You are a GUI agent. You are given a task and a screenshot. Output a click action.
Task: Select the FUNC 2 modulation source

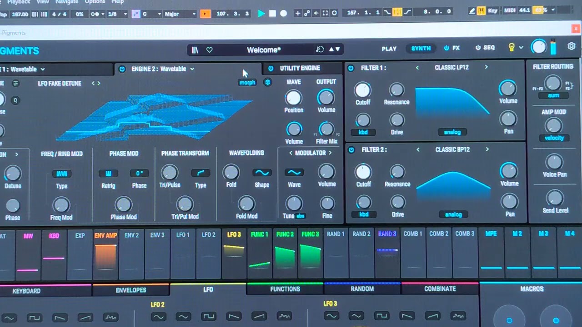coord(285,253)
